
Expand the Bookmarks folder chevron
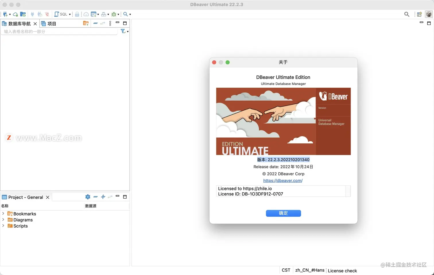[3, 214]
